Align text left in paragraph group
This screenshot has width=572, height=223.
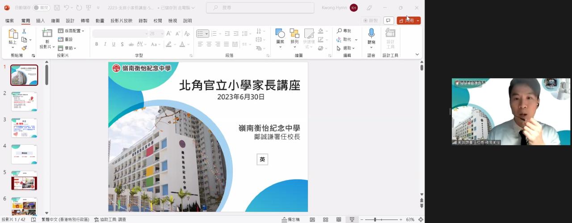point(201,44)
